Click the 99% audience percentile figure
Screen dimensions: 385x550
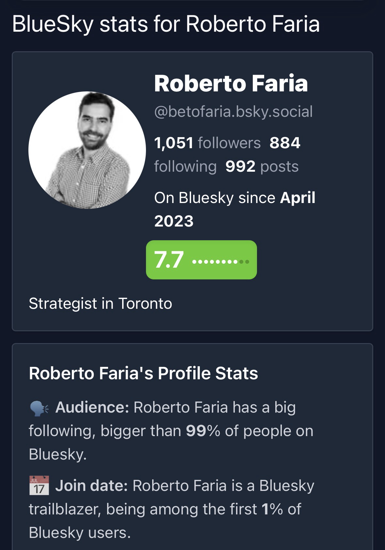pyautogui.click(x=202, y=431)
